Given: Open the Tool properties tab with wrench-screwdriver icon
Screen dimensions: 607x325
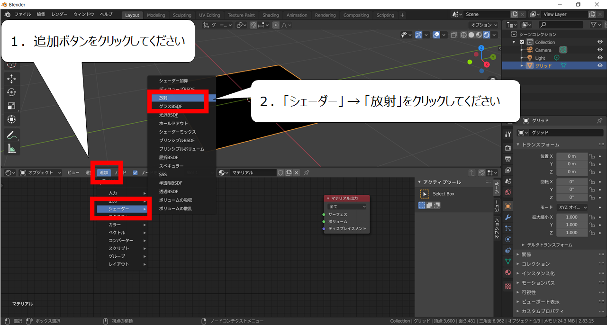Looking at the screenshot, I should point(507,134).
